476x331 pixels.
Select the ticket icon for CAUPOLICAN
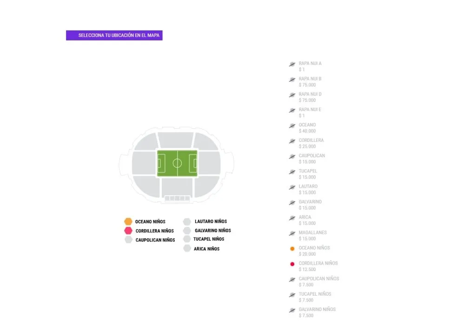coord(292,156)
